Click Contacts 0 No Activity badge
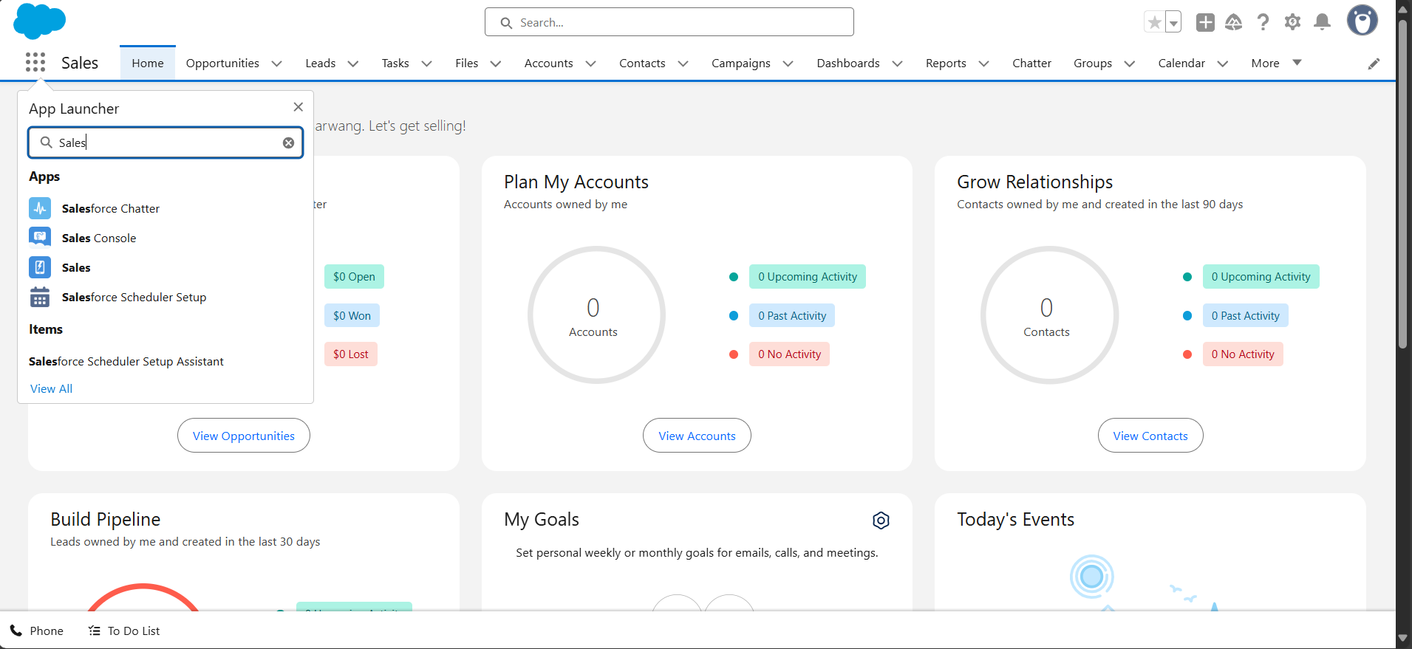 point(1243,354)
